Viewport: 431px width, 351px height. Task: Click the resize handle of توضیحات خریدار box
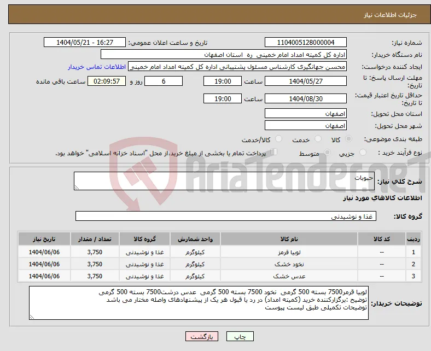click(32, 317)
